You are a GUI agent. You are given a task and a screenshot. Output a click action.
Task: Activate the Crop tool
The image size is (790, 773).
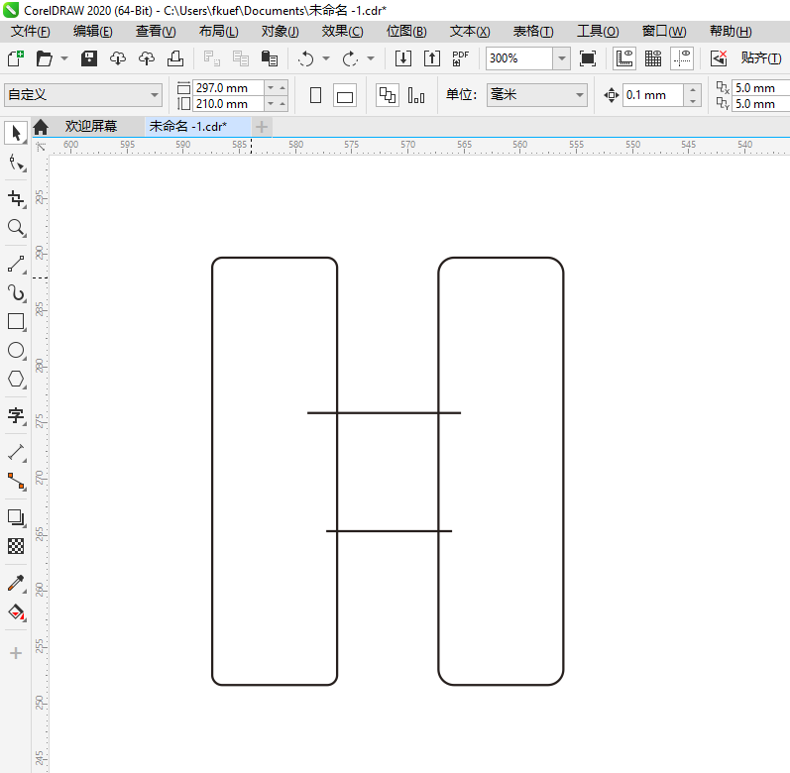pyautogui.click(x=16, y=198)
